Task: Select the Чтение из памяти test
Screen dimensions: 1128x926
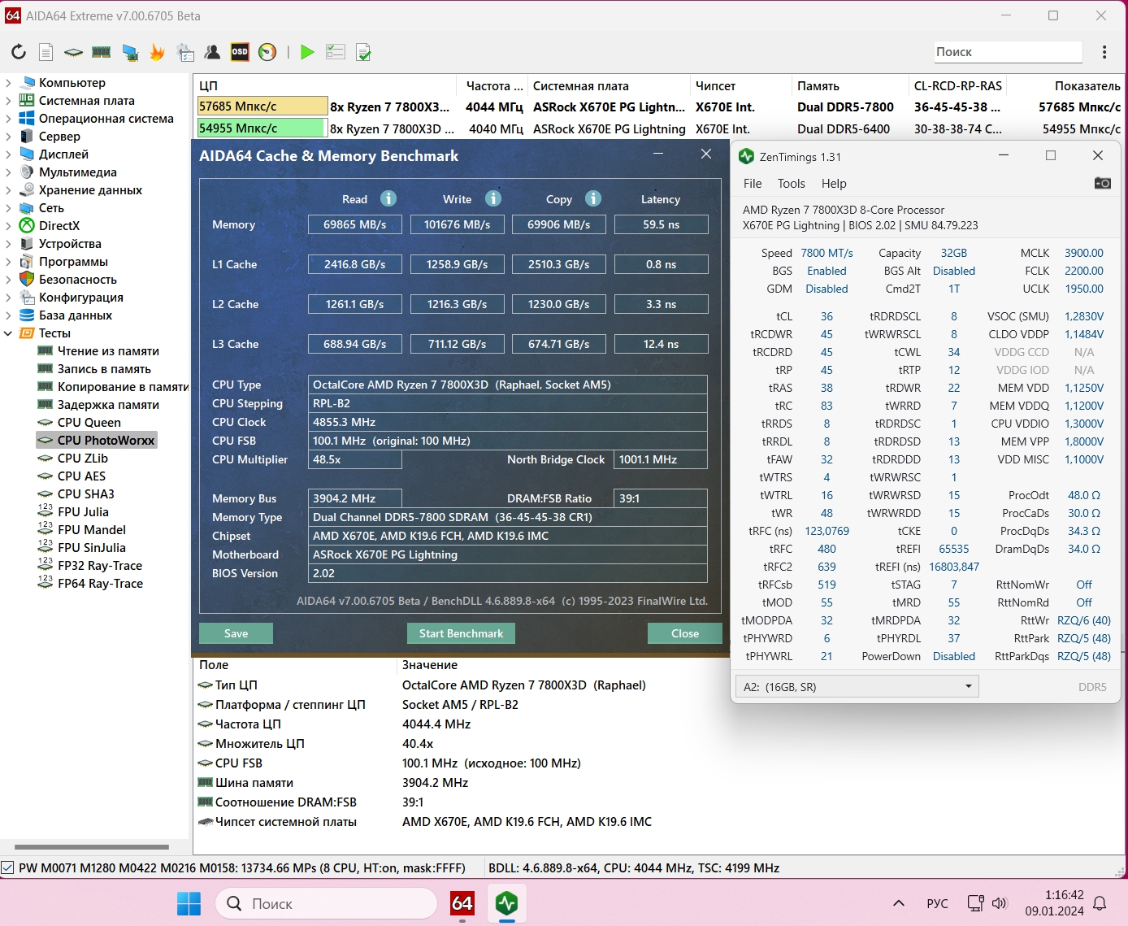Action: (108, 351)
